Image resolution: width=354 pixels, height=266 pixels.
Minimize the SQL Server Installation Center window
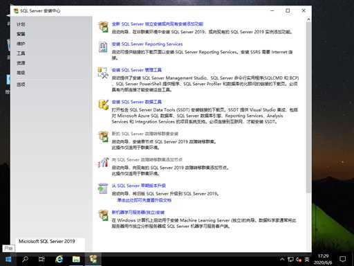click(x=272, y=10)
